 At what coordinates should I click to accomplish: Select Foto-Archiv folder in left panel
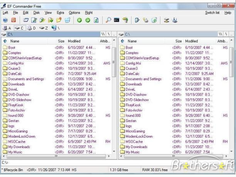[17, 110]
